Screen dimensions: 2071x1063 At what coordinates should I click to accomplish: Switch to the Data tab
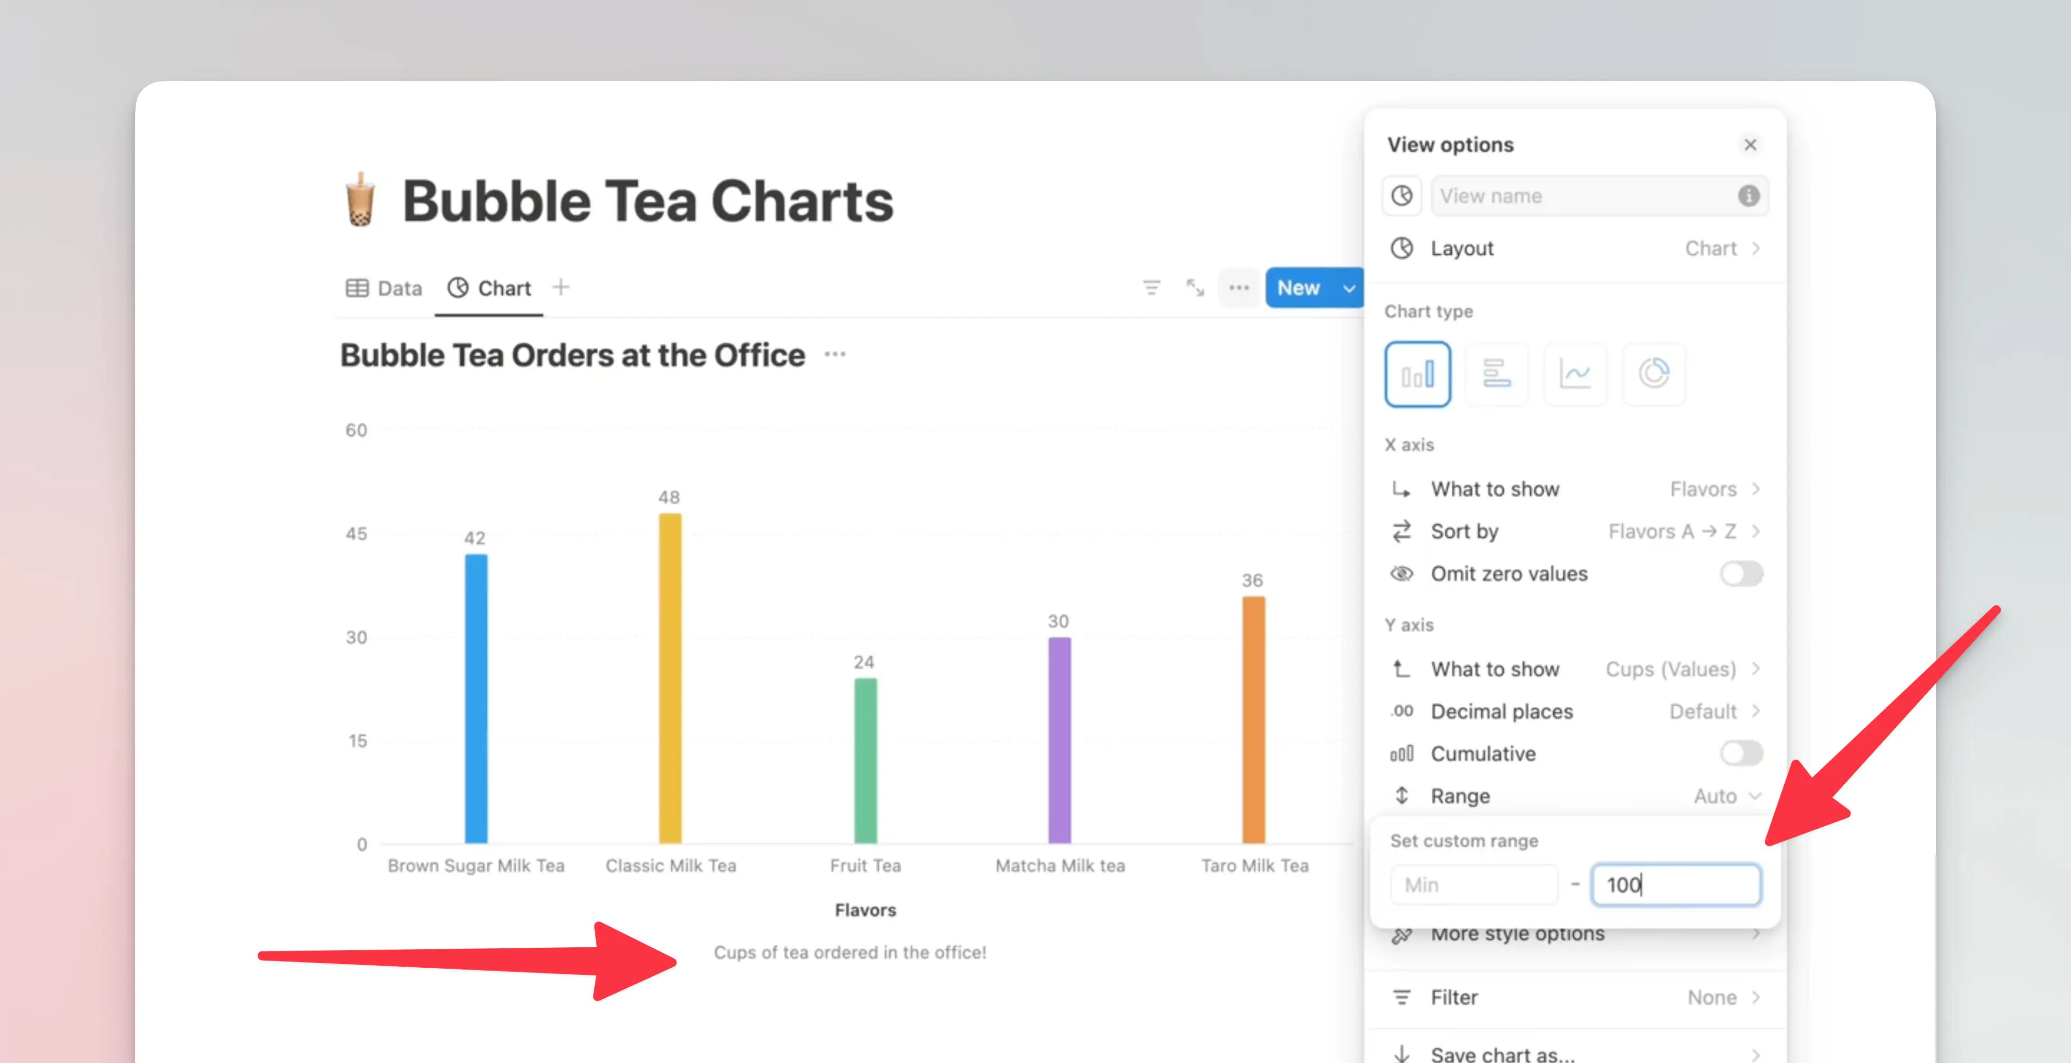click(x=384, y=288)
